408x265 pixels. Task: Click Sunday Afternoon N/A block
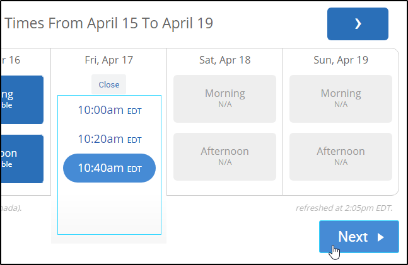pos(341,155)
